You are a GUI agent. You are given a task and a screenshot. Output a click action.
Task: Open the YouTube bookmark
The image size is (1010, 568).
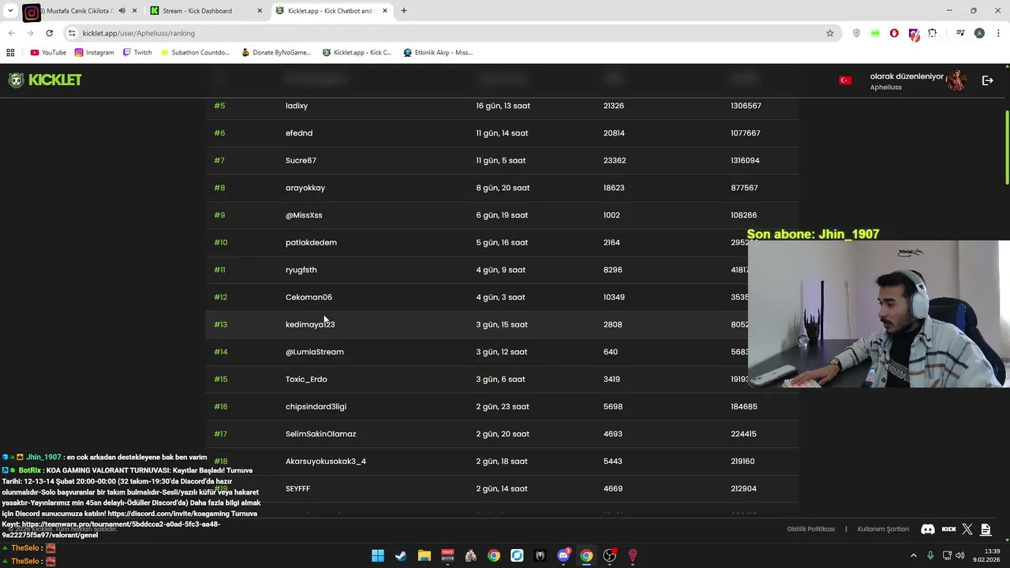coord(48,53)
